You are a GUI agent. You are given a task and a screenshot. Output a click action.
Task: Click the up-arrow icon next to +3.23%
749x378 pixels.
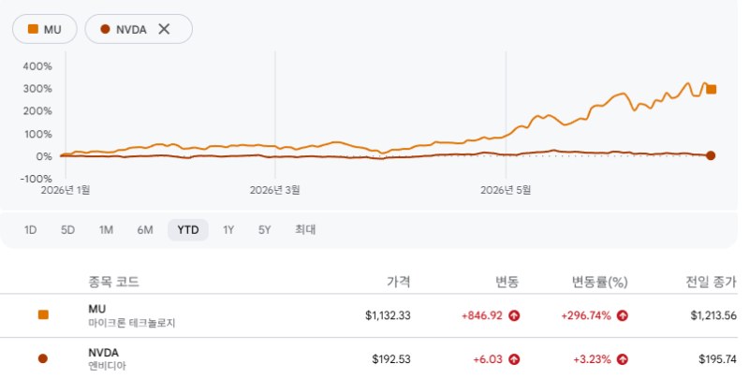[623, 359]
